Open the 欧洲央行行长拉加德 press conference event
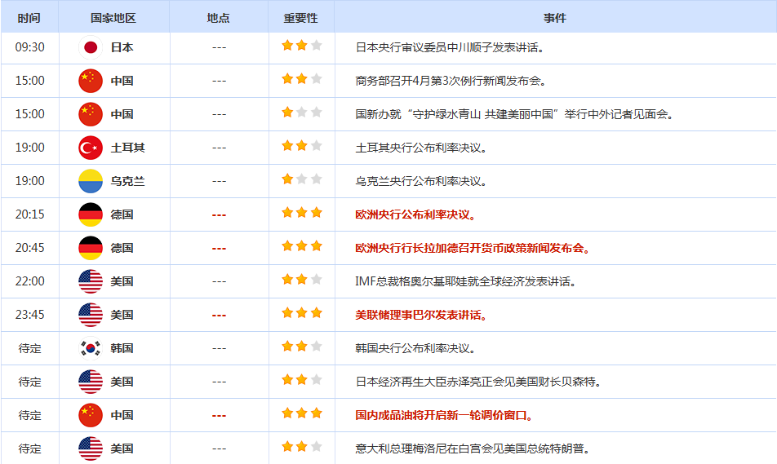 click(x=472, y=248)
